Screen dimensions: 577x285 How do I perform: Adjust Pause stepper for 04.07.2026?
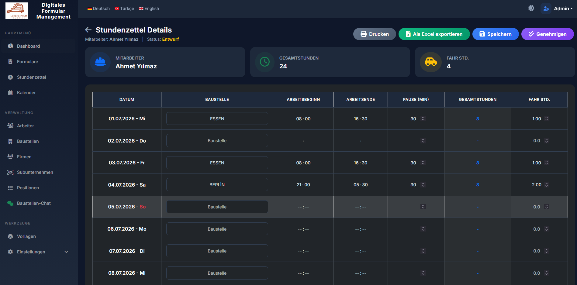coord(423,184)
